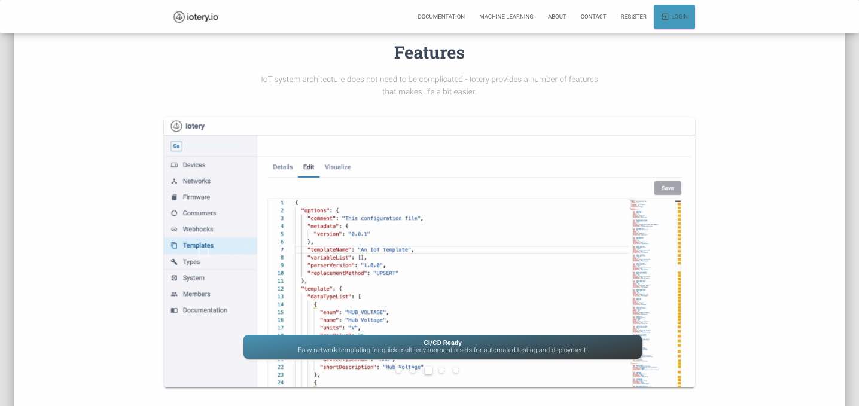Select the first carousel slide indicator
The width and height of the screenshot is (859, 406).
pyautogui.click(x=398, y=371)
